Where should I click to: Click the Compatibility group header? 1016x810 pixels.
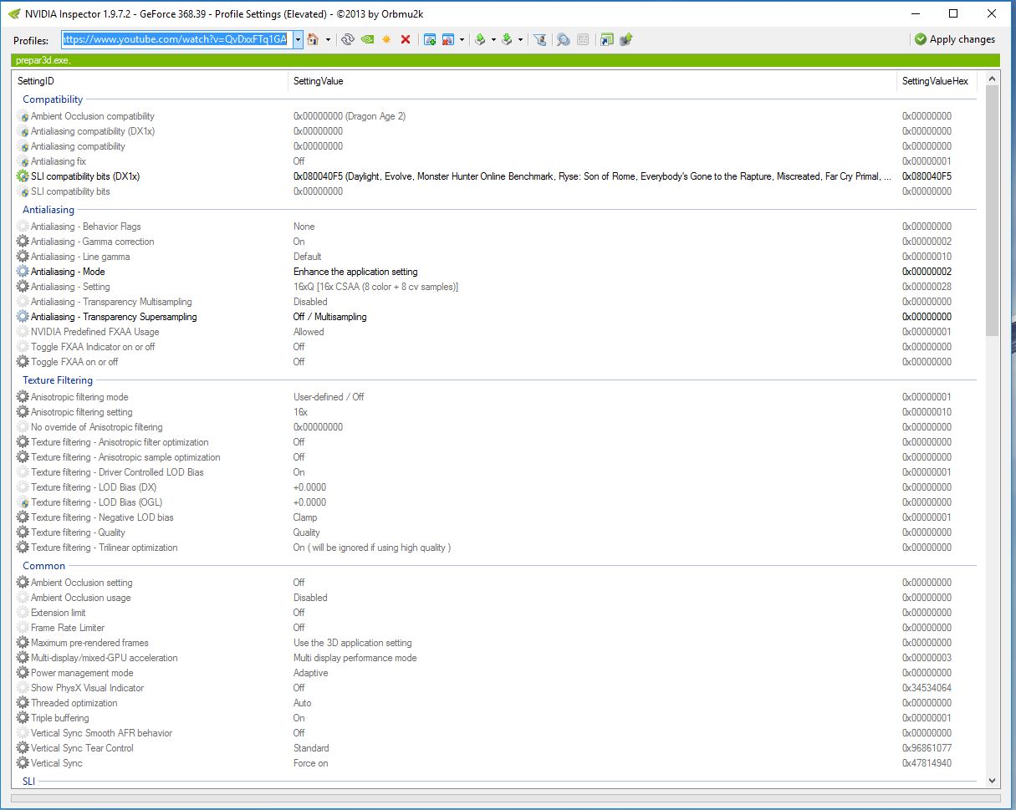(x=53, y=99)
